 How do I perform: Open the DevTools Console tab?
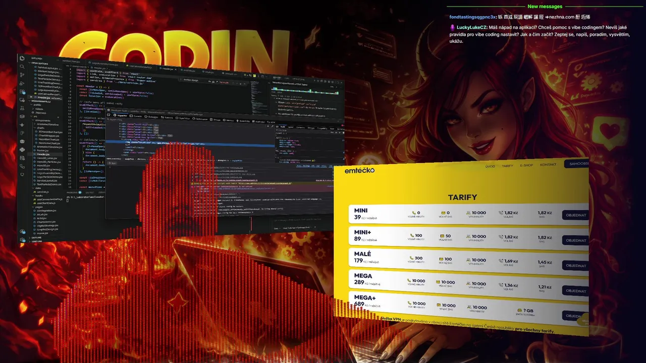(x=136, y=116)
